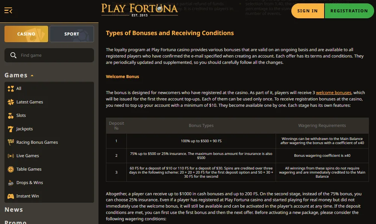Switch to the Casino tab
Screen dimensions: 376x224
point(26,34)
